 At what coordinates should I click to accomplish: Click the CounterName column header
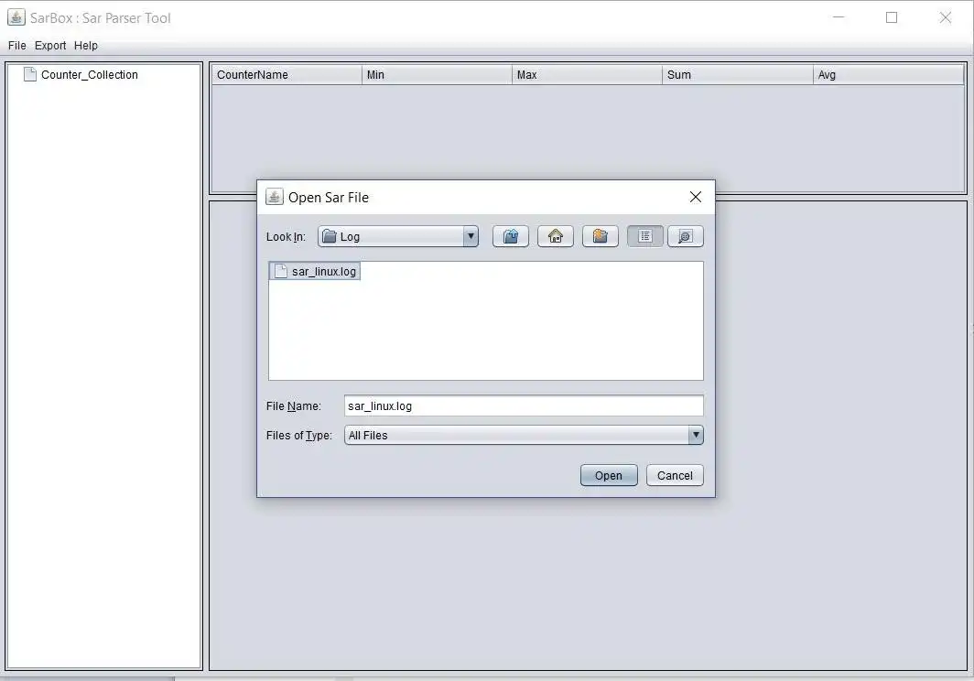click(x=287, y=74)
